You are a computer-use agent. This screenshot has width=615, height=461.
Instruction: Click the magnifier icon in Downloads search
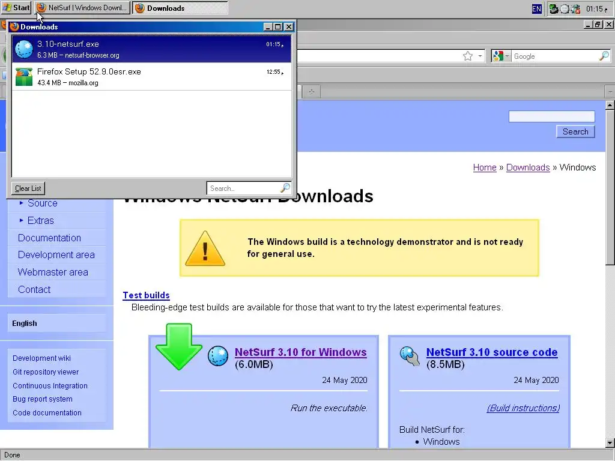285,188
